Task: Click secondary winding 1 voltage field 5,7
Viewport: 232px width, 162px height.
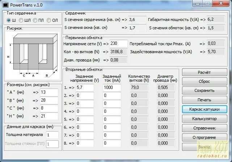Action: tap(85, 88)
